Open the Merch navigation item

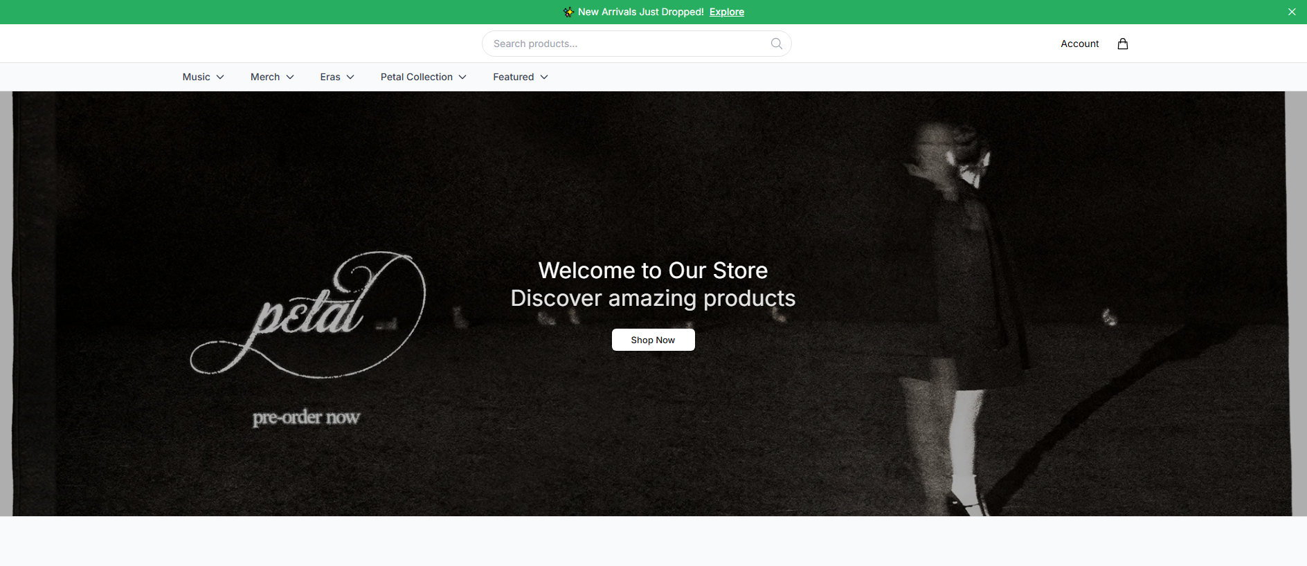coord(265,77)
